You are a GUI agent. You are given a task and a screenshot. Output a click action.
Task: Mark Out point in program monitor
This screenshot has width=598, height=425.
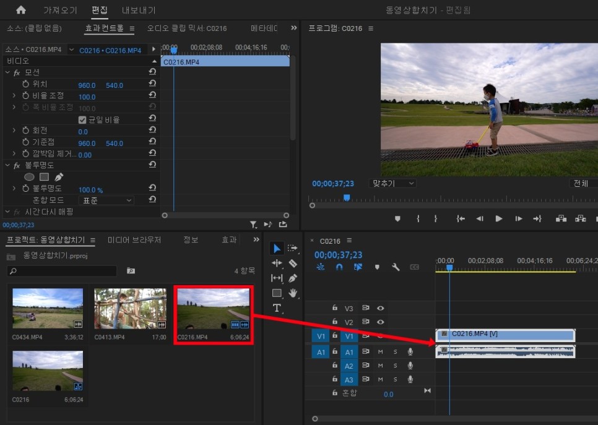(436, 219)
